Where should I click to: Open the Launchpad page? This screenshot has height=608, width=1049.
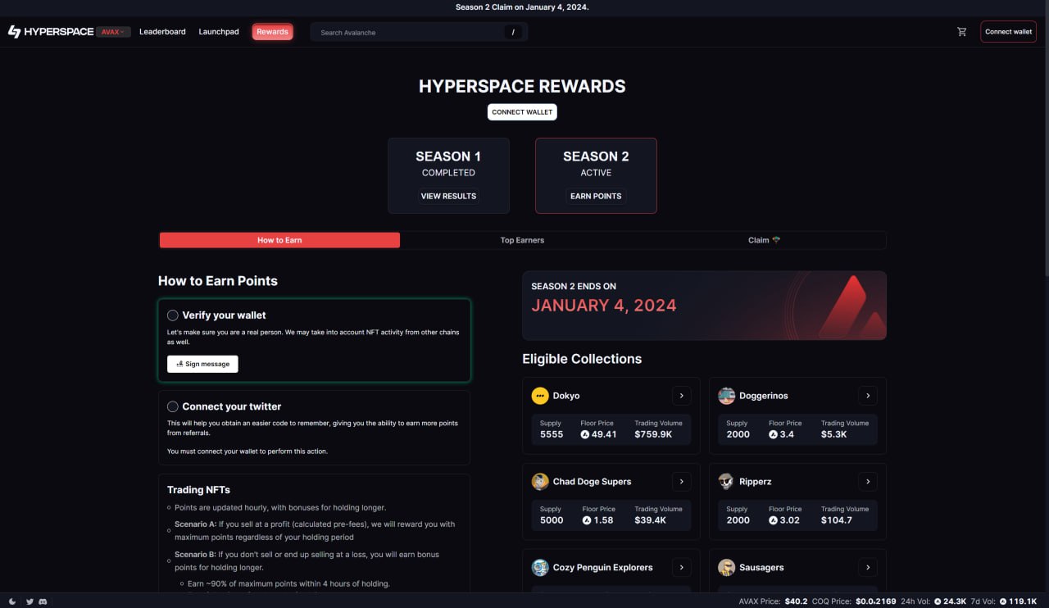point(219,32)
